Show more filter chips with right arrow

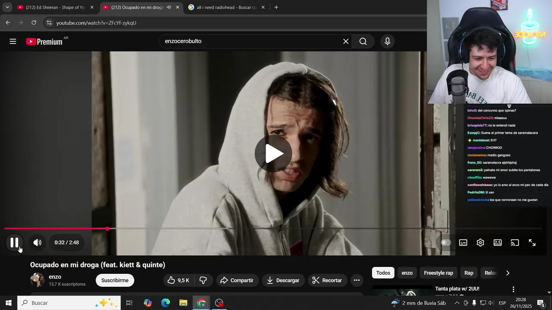pyautogui.click(x=508, y=273)
